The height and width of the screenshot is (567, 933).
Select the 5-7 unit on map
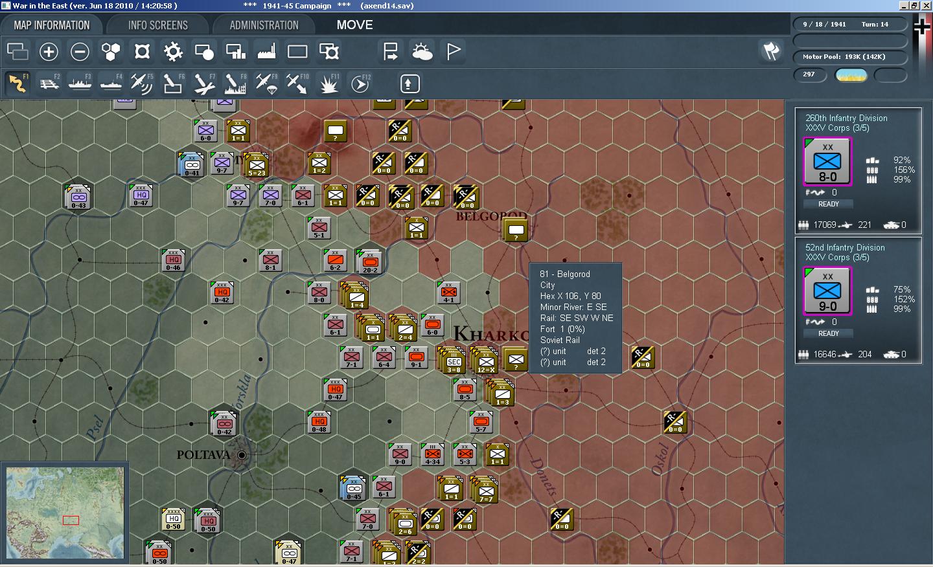click(x=481, y=422)
